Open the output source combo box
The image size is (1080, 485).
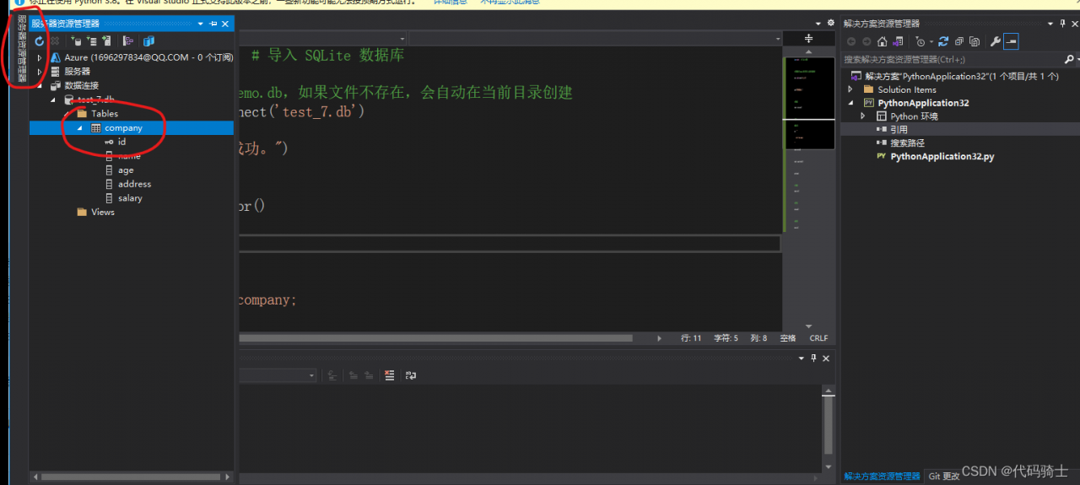(278, 375)
